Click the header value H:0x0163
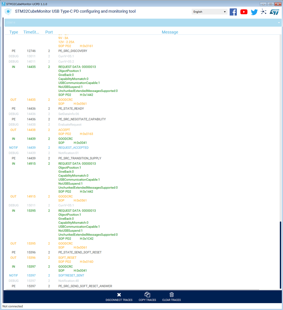The image size is (283, 310). point(87,134)
